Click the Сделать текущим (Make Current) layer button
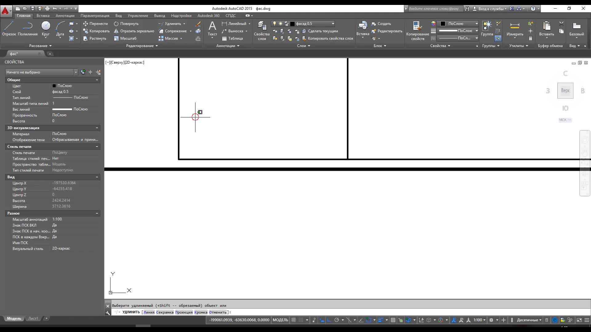 (320, 31)
